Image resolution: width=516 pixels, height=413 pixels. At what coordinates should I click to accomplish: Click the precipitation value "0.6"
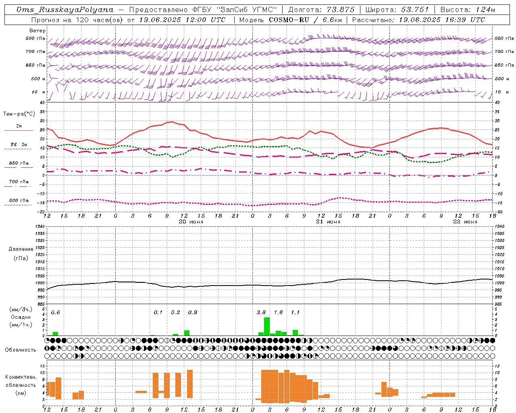[56, 313]
